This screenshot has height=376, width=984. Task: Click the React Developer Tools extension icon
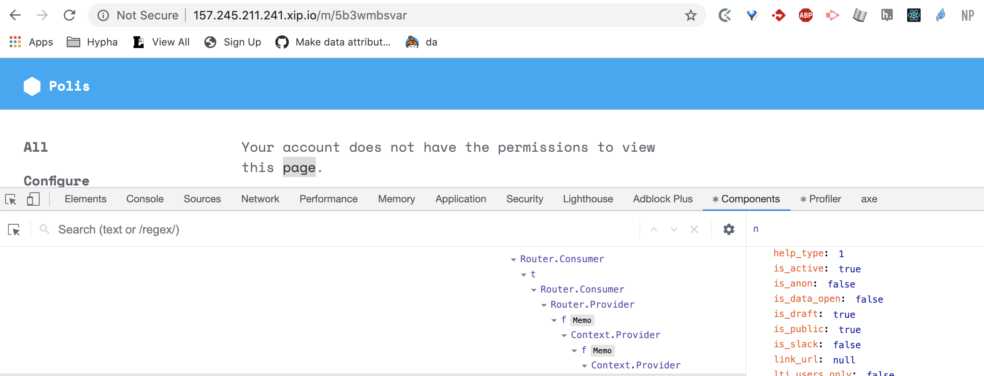pyautogui.click(x=913, y=16)
